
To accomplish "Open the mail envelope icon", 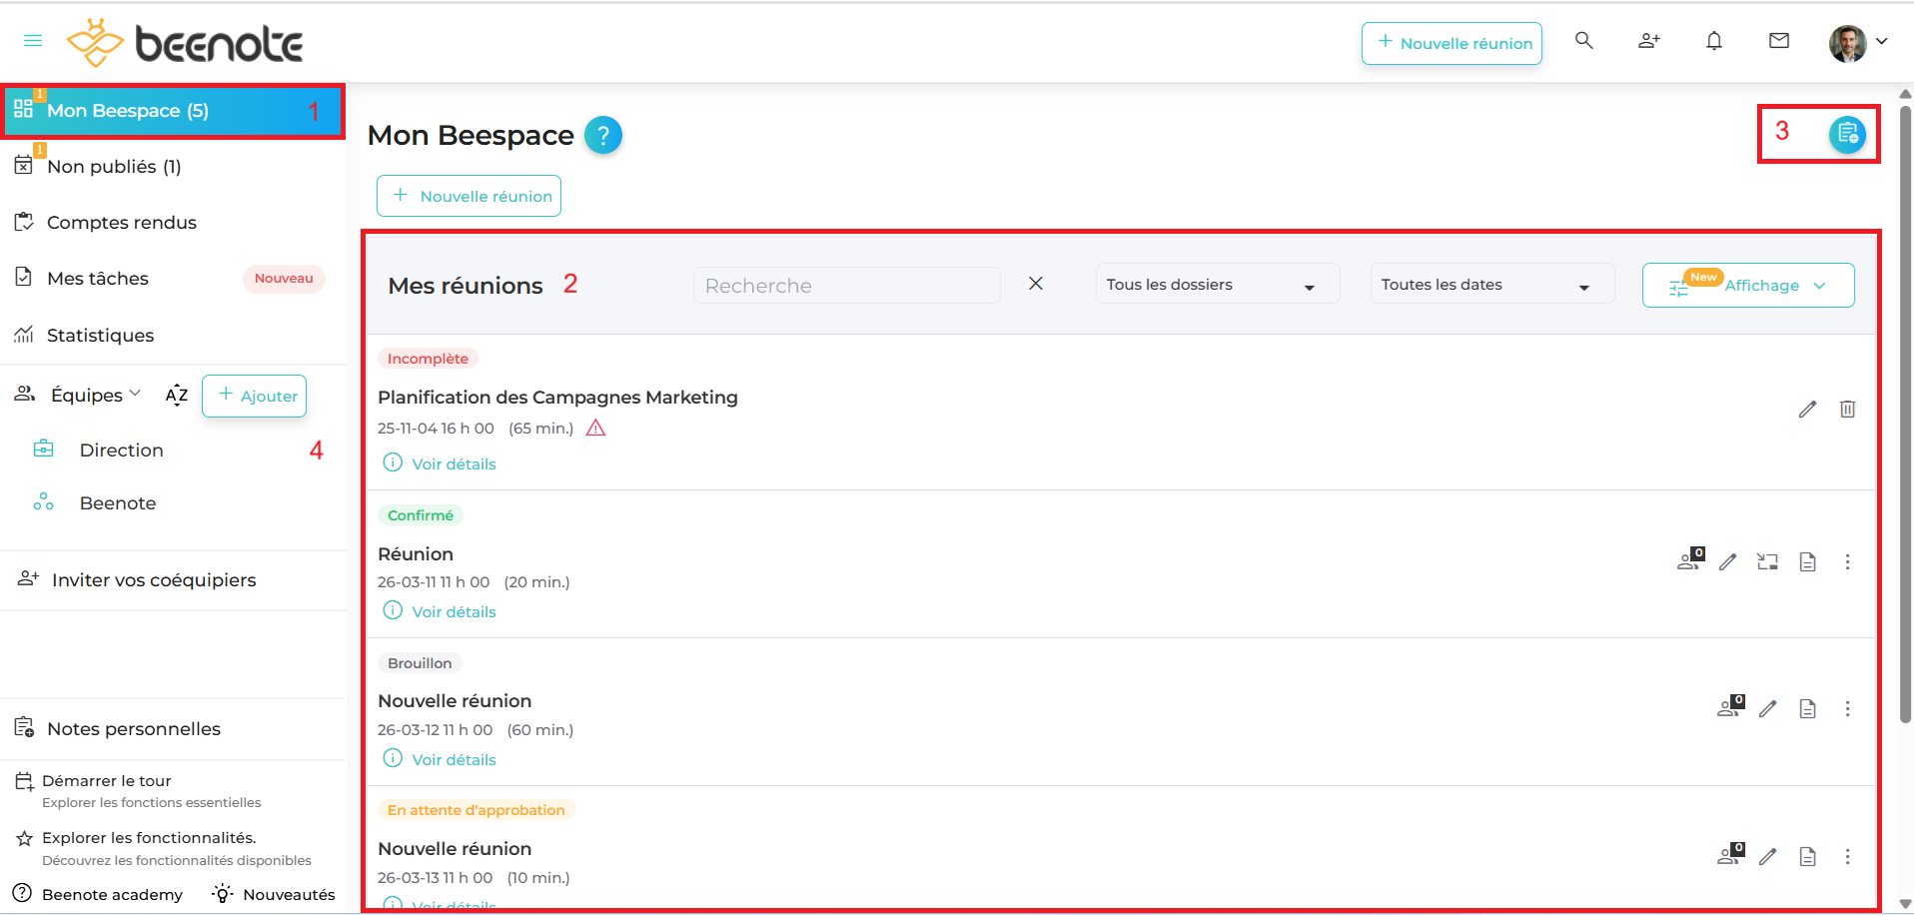I will coord(1779,41).
